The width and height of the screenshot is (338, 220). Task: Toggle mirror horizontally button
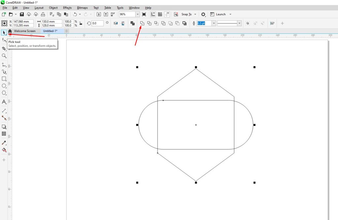coord(116,23)
